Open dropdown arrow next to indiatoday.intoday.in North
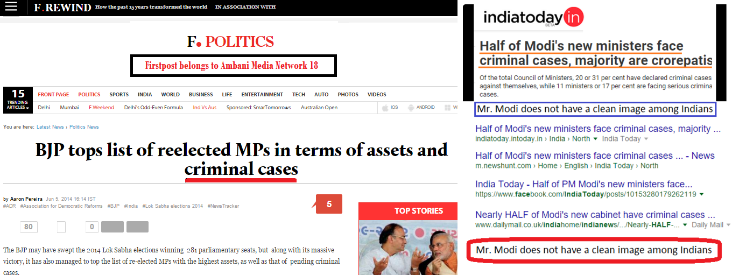 coord(596,139)
